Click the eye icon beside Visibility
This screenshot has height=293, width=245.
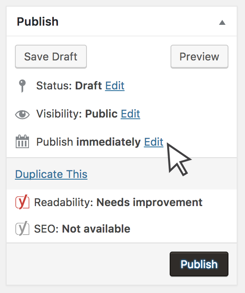[x=22, y=115]
